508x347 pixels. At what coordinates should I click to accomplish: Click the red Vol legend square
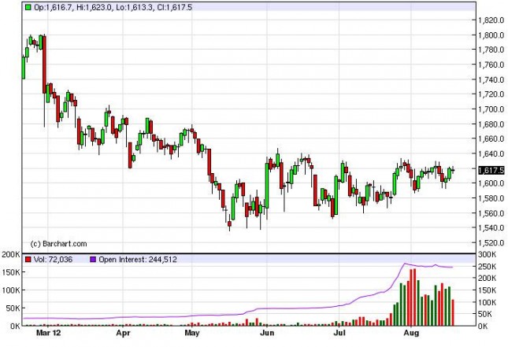(x=28, y=260)
